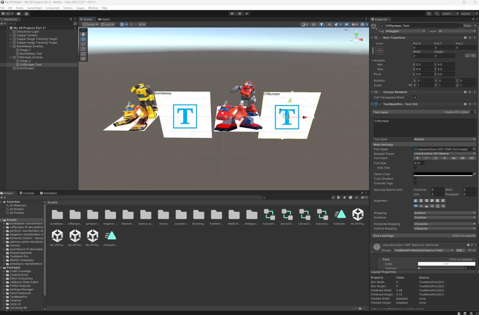Collapse the Bumblebee_Overlay hierarchy item
The height and width of the screenshot is (315, 479).
pos(11,47)
